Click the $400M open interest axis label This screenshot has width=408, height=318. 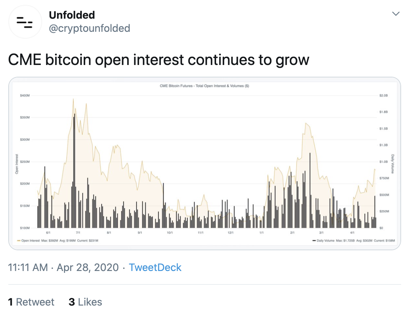[x=26, y=95]
